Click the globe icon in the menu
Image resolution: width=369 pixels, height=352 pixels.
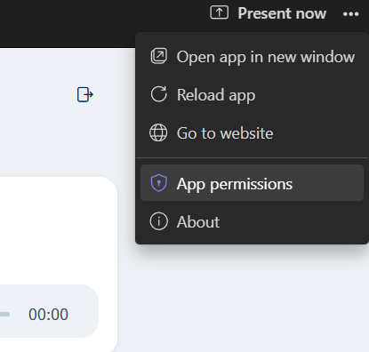pyautogui.click(x=158, y=132)
